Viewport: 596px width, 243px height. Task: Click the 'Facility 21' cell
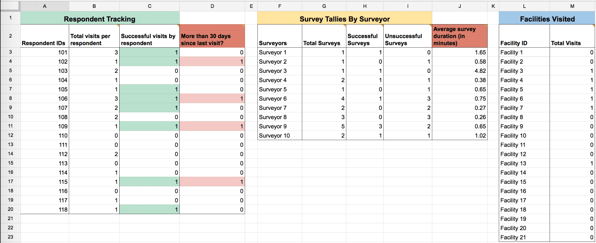524,237
